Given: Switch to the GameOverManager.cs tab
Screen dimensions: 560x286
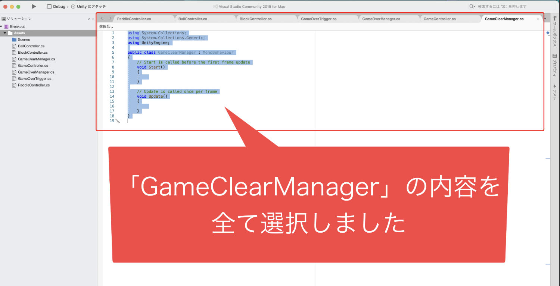Looking at the screenshot, I should click(x=381, y=19).
